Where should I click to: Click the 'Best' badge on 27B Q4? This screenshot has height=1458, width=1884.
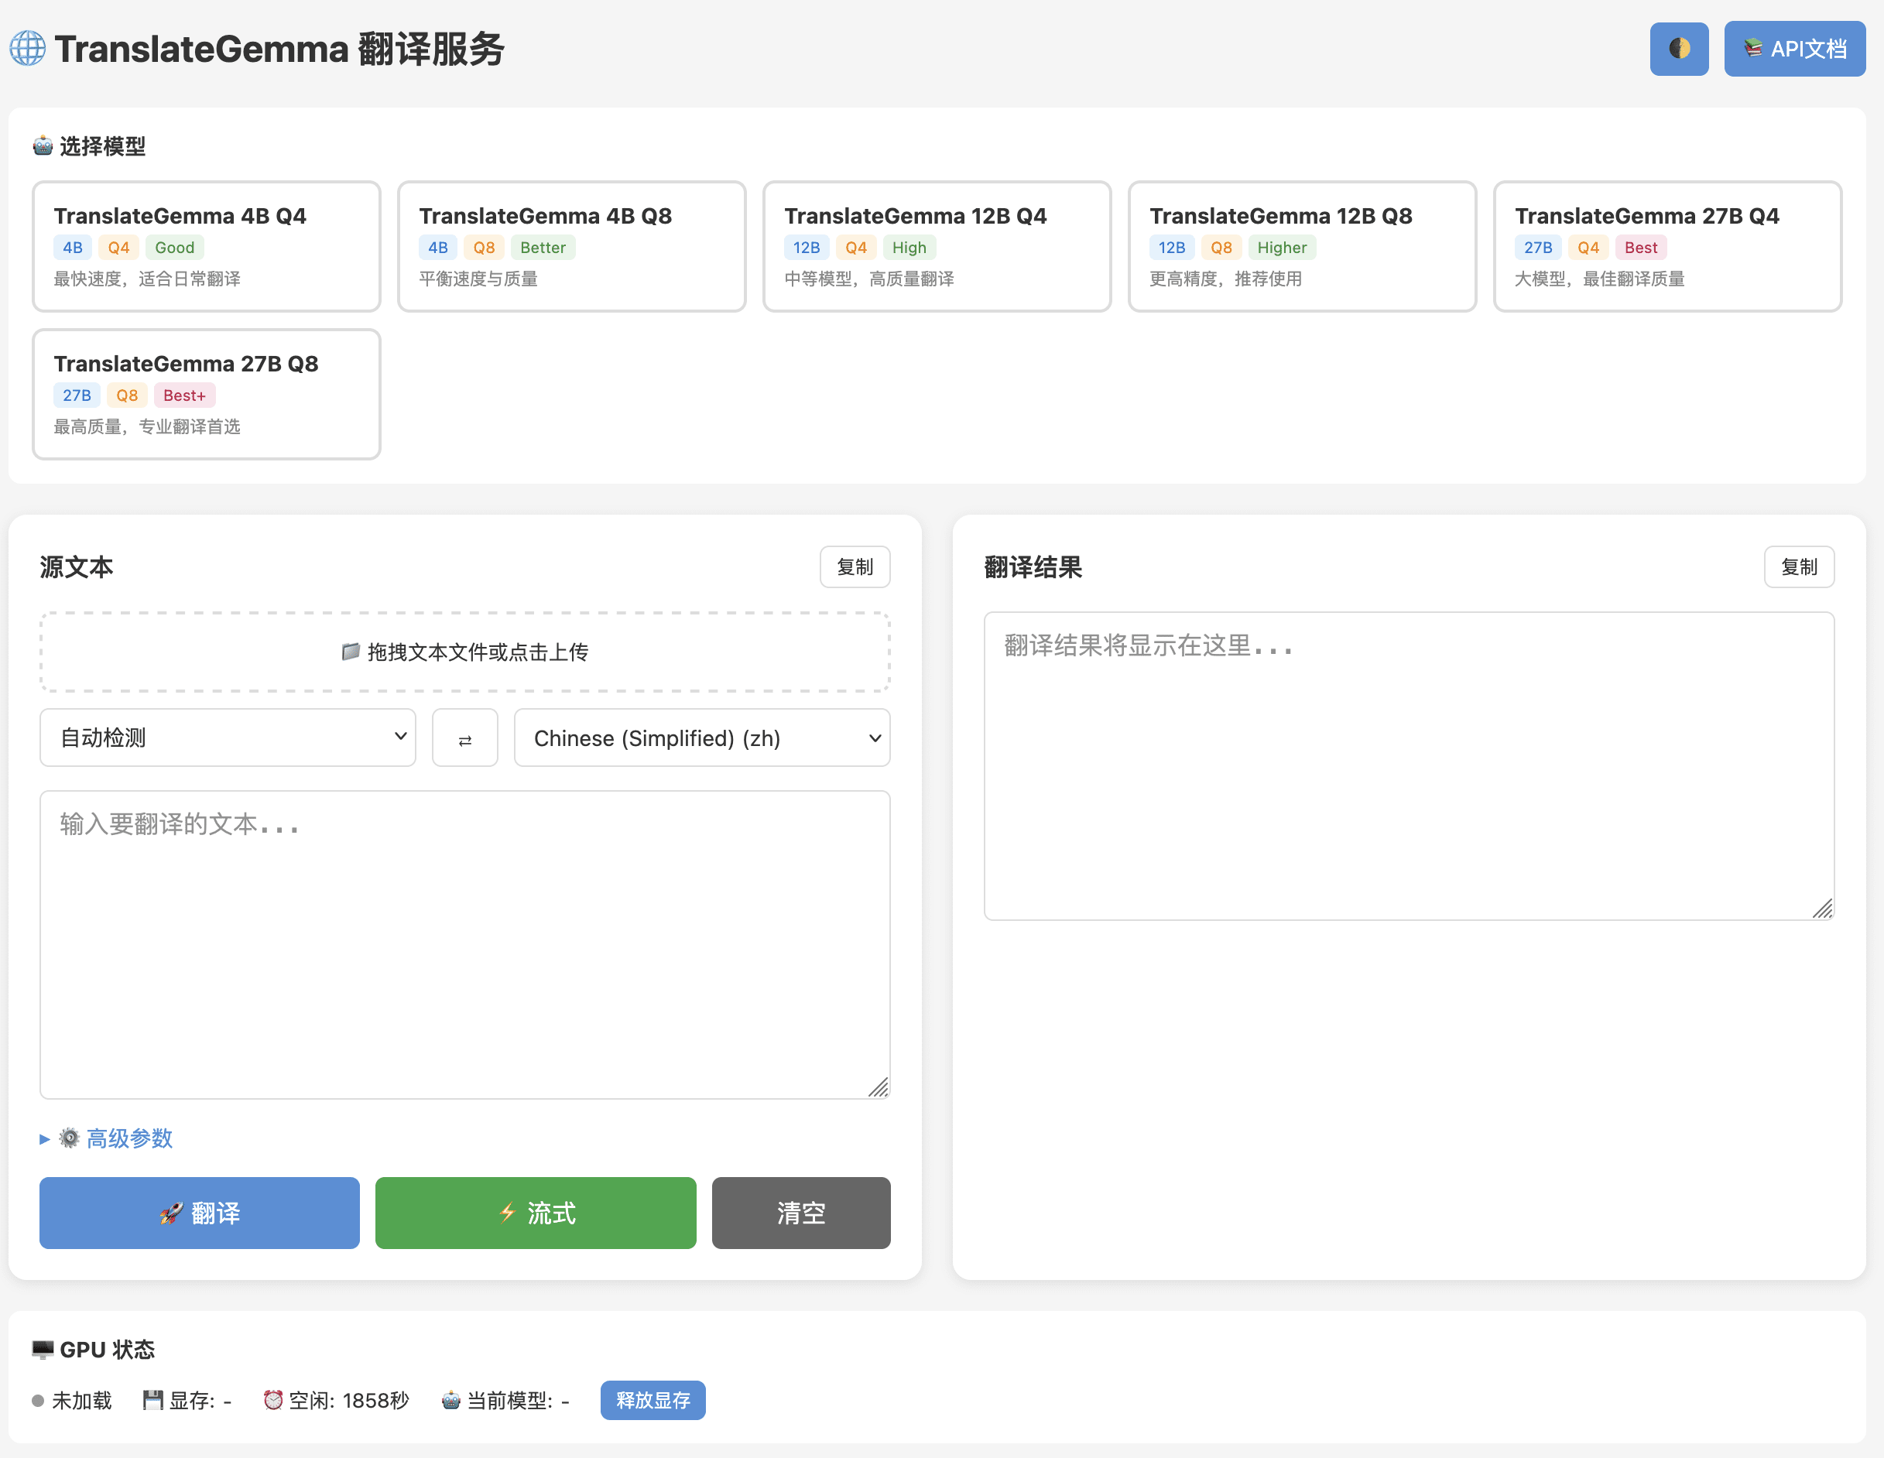tap(1641, 248)
